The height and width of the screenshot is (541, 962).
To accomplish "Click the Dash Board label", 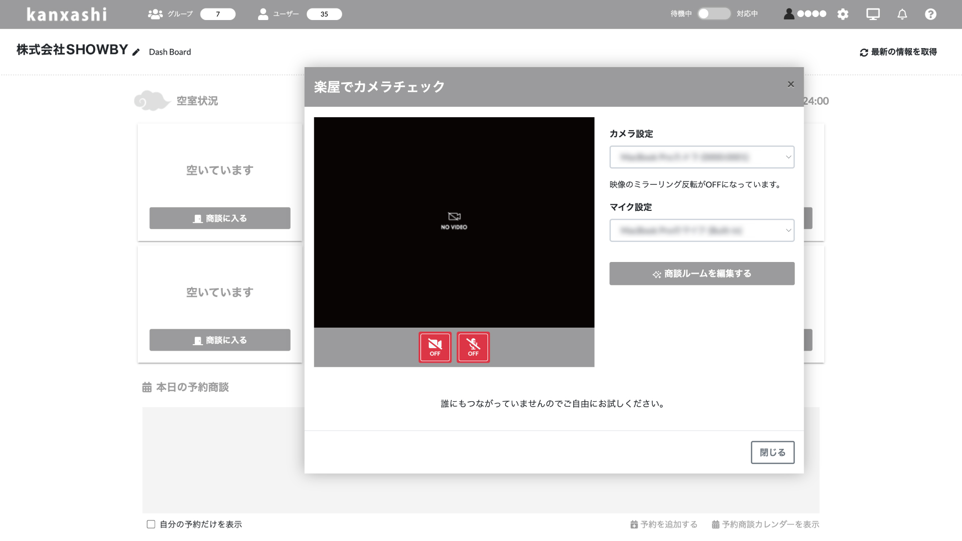I will 170,52.
